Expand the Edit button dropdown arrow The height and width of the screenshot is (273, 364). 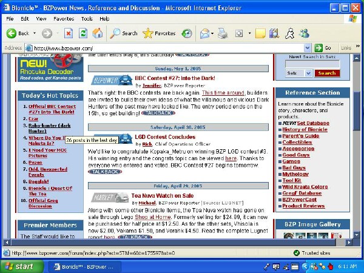click(x=249, y=33)
